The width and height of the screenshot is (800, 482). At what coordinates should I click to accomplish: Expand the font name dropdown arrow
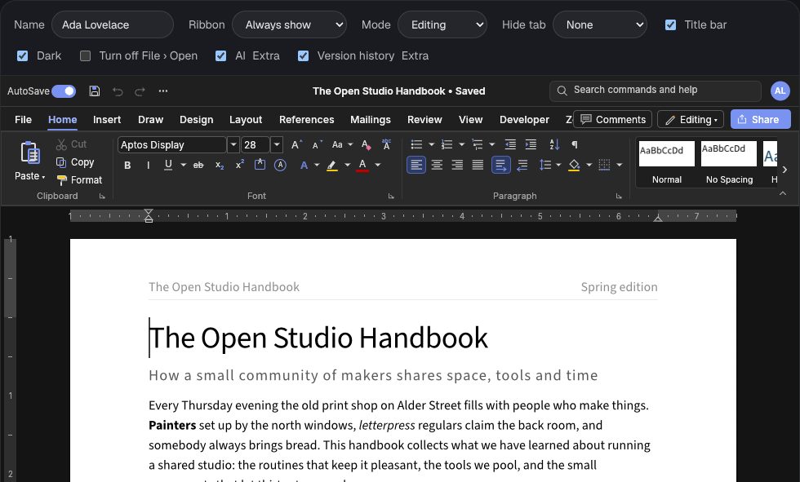coord(233,145)
